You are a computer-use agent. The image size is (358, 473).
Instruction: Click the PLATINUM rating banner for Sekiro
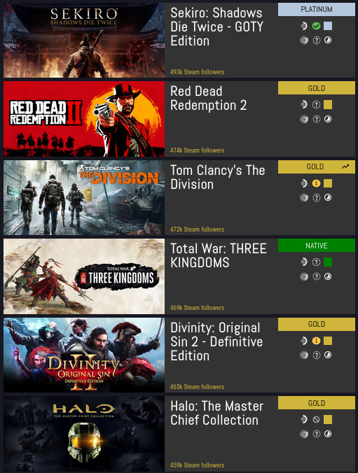click(x=316, y=9)
